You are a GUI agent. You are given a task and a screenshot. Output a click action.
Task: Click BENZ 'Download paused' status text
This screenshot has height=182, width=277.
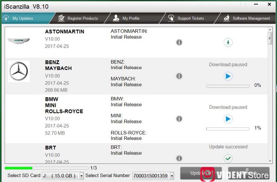pyautogui.click(x=228, y=64)
